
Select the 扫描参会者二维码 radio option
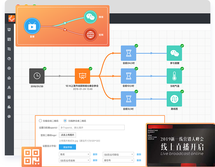[65, 121]
